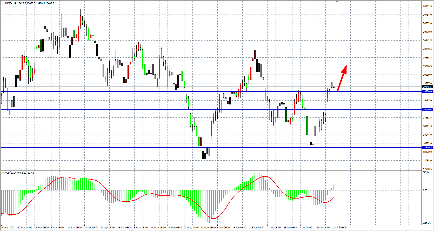Click the 18300.5 blue price label
The image size is (434, 231).
tap(427, 148)
